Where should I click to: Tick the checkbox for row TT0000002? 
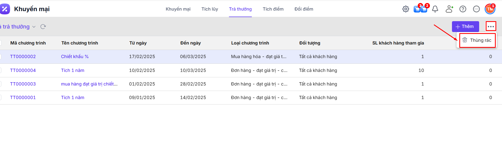point(1,57)
